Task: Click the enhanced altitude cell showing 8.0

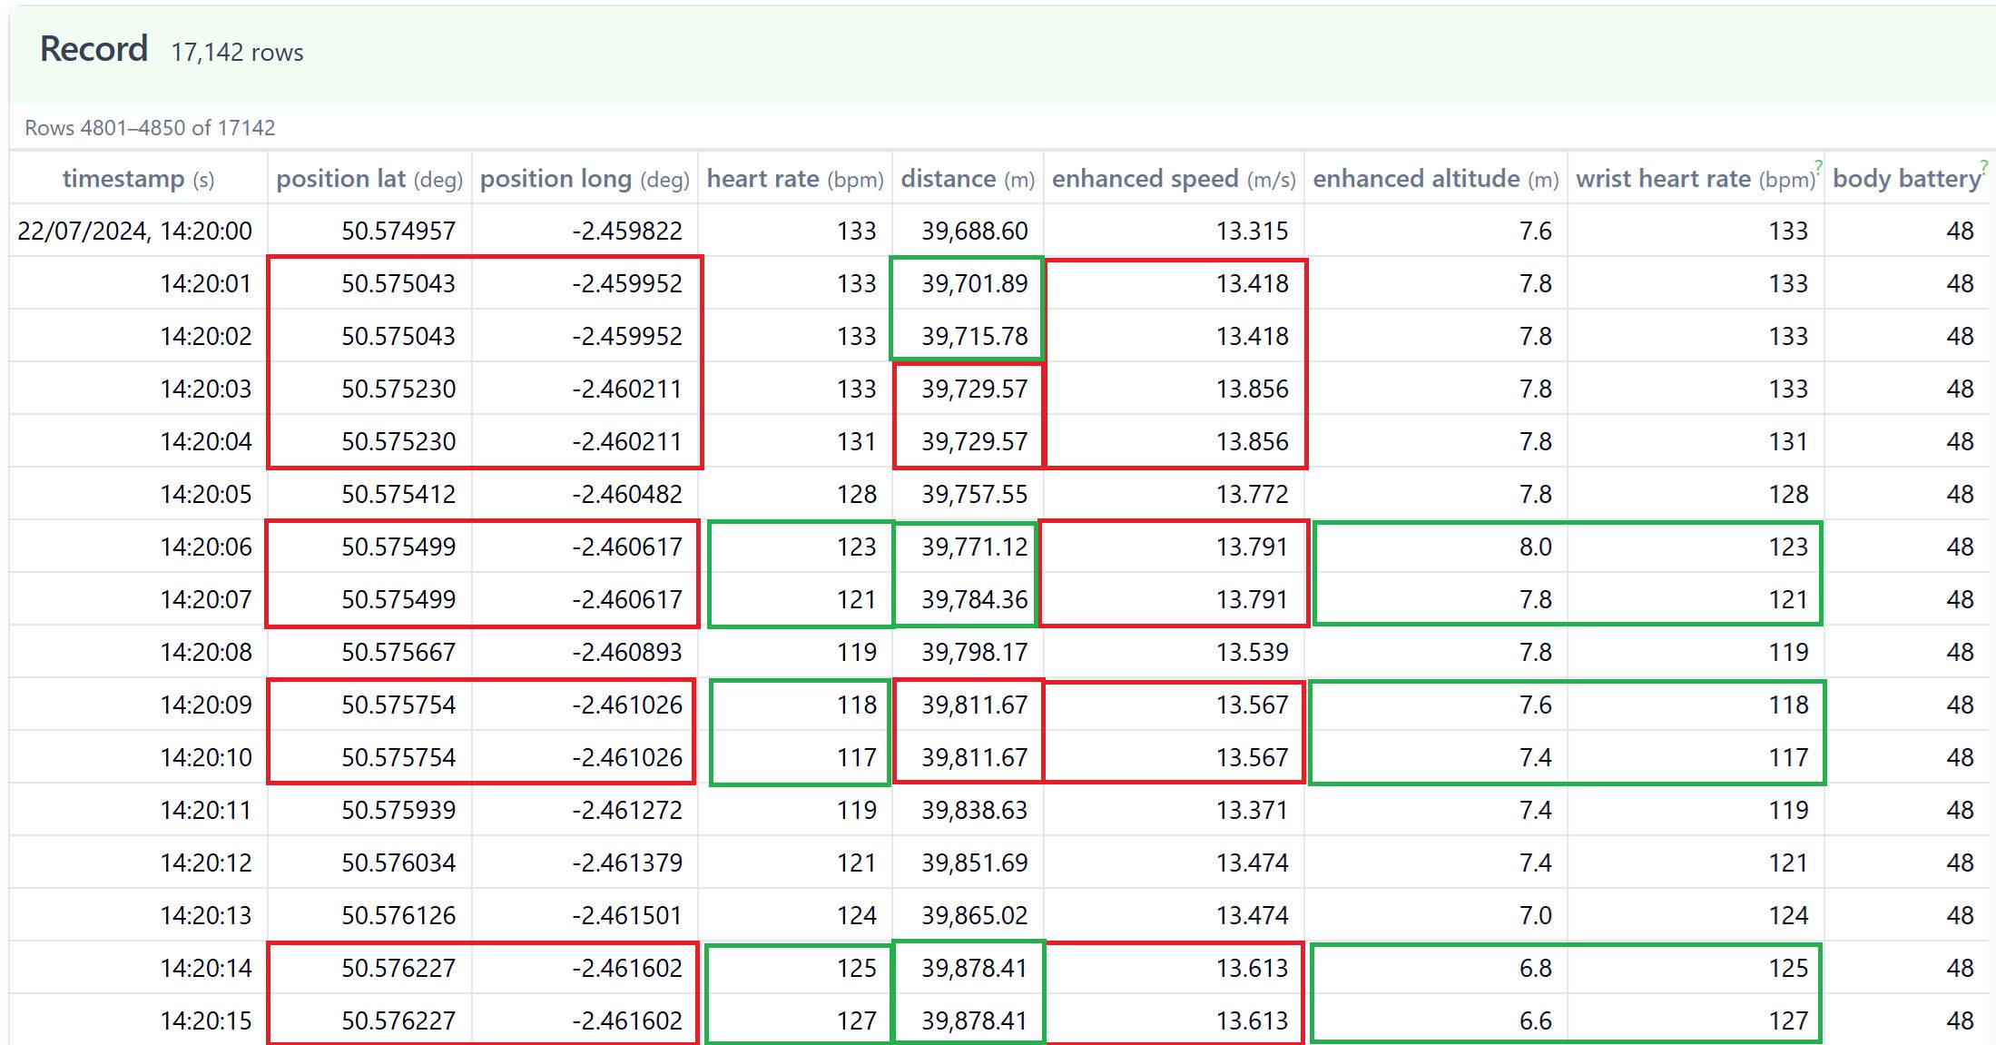Action: 1535,547
